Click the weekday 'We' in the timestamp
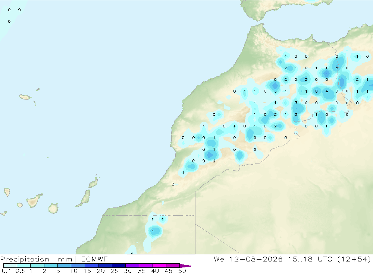This screenshot has height=273, width=373. click(x=219, y=259)
